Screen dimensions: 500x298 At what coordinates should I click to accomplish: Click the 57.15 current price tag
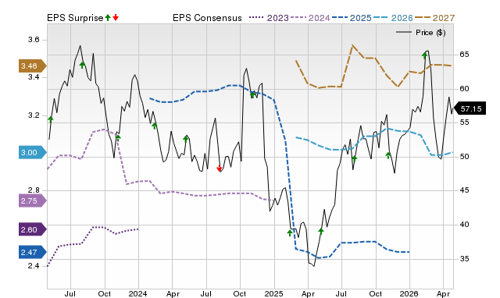[x=470, y=108]
